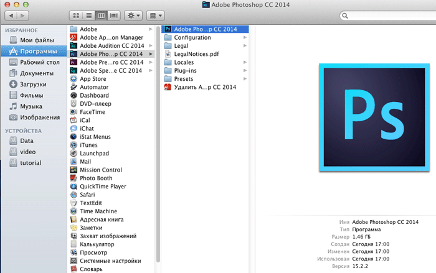The height and width of the screenshot is (273, 436).
Task: Switch to list view mode
Action: click(x=88, y=16)
